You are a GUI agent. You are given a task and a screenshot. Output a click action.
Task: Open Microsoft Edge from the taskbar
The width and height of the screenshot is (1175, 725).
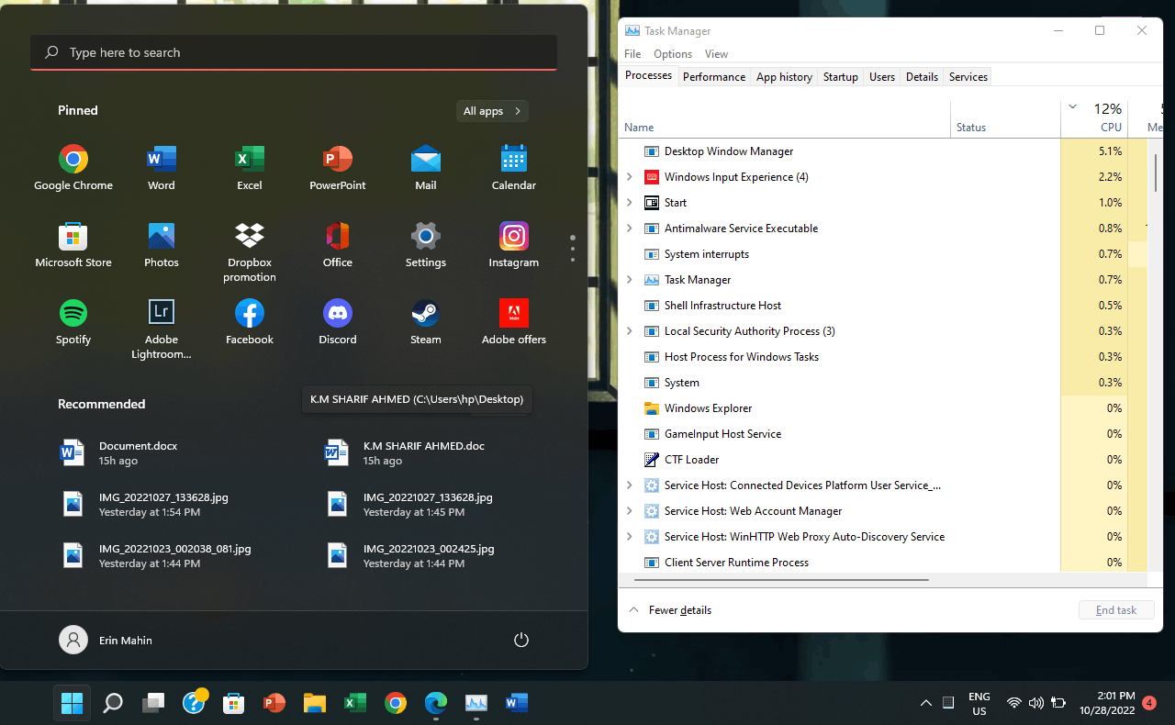[436, 704]
